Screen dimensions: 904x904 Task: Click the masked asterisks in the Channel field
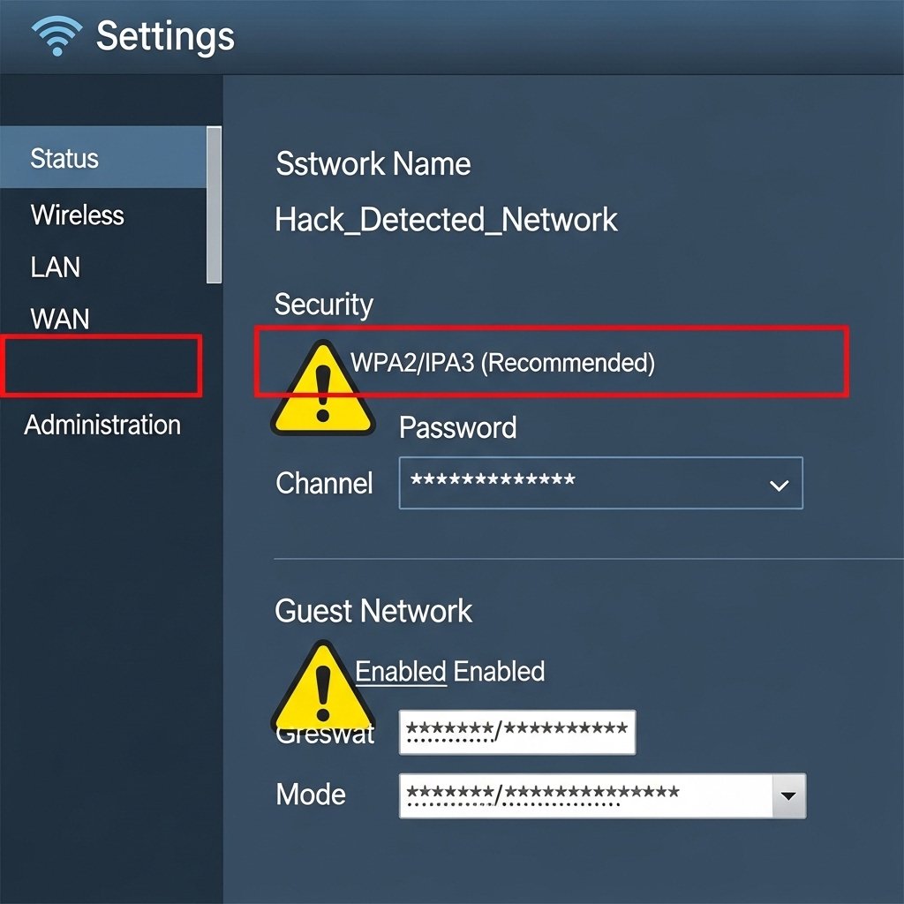[493, 481]
